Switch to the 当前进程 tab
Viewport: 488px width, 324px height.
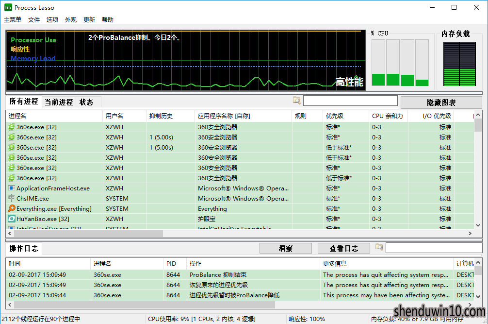coord(59,102)
